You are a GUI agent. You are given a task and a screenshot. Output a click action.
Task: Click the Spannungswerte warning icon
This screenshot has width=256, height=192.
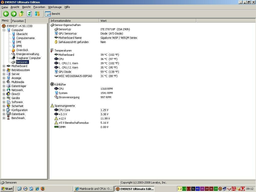pyautogui.click(x=52, y=106)
